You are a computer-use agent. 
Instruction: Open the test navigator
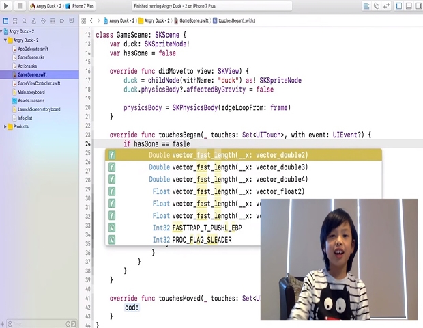click(43, 20)
